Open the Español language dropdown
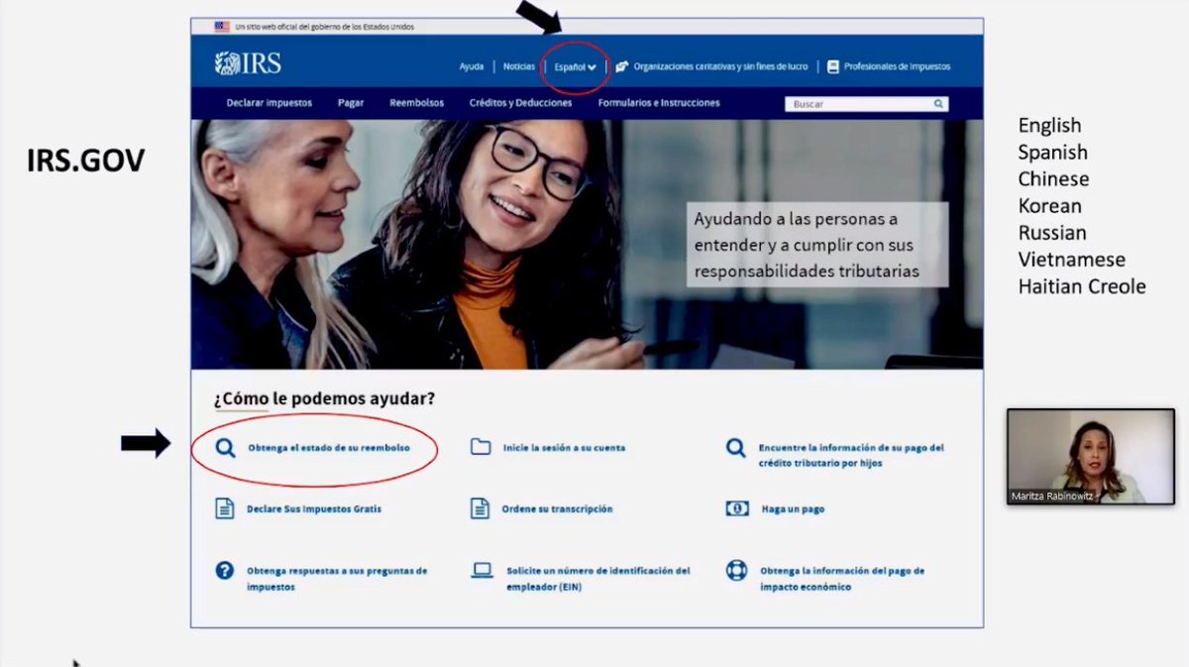Viewport: 1189px width, 667px height. pyautogui.click(x=576, y=67)
